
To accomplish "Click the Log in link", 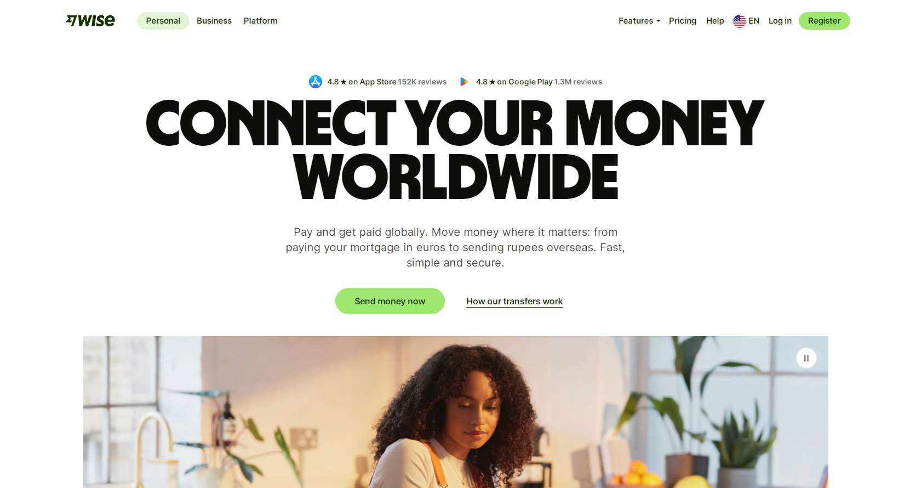I will point(780,21).
